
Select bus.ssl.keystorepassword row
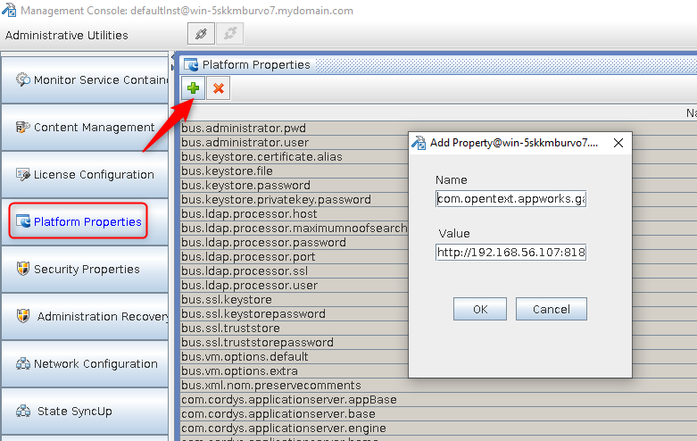(295, 313)
